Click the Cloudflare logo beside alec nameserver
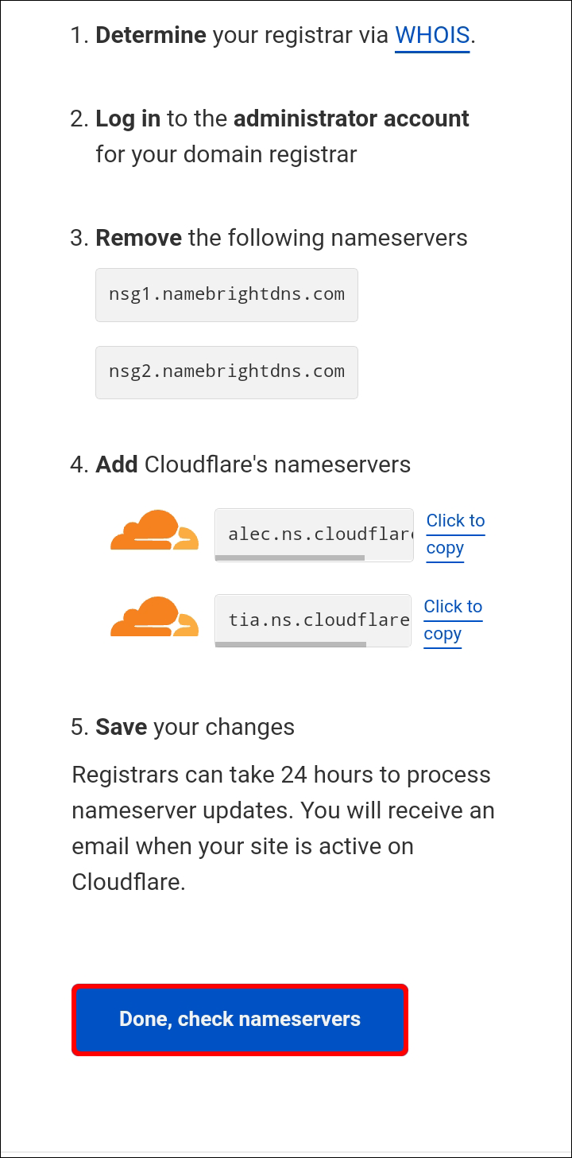 click(x=154, y=530)
